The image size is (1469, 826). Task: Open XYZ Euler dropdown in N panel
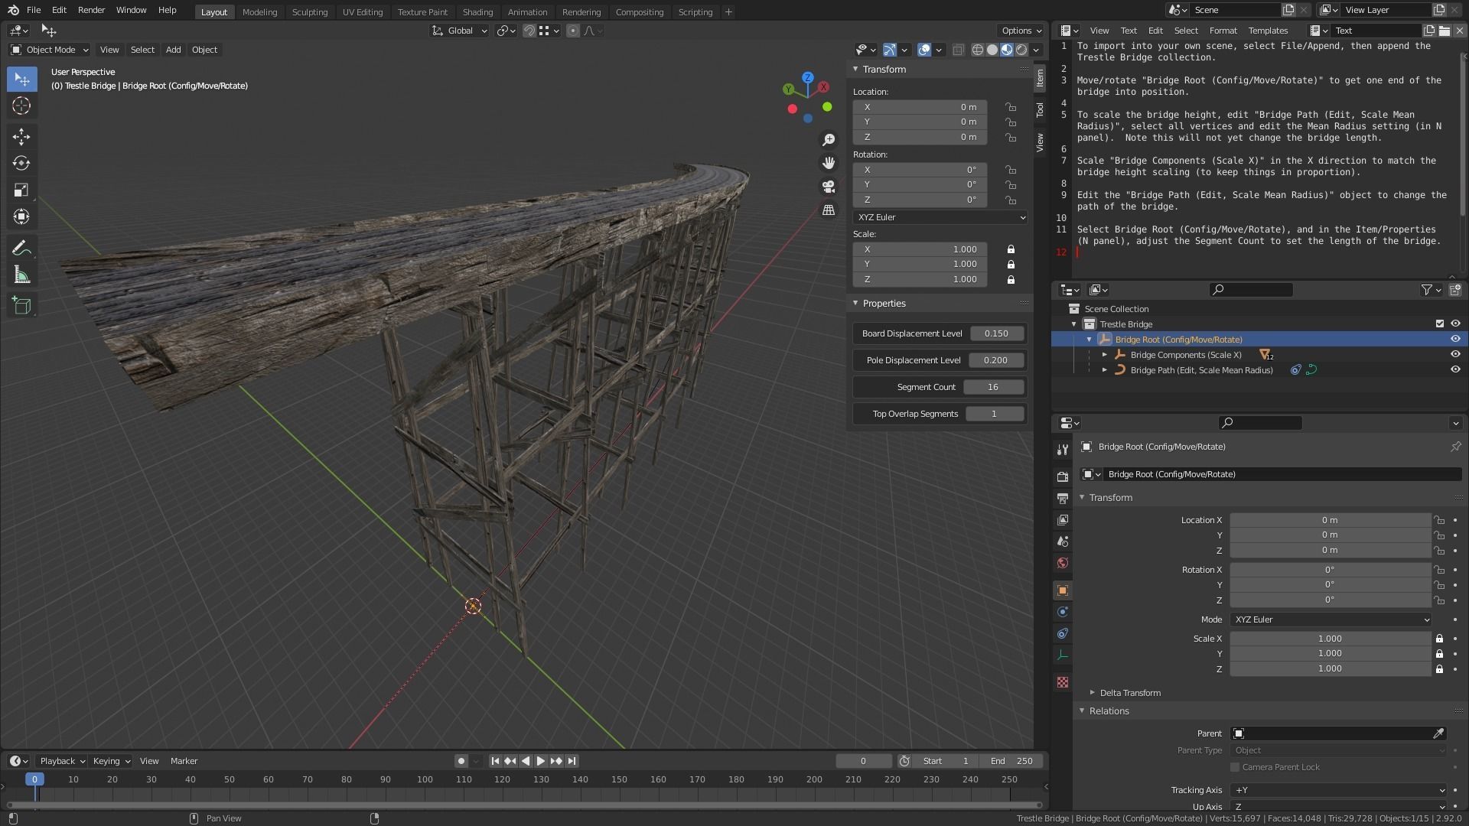click(940, 217)
